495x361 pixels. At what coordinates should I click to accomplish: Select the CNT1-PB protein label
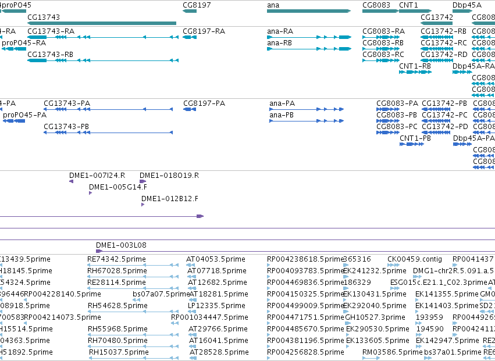point(415,138)
